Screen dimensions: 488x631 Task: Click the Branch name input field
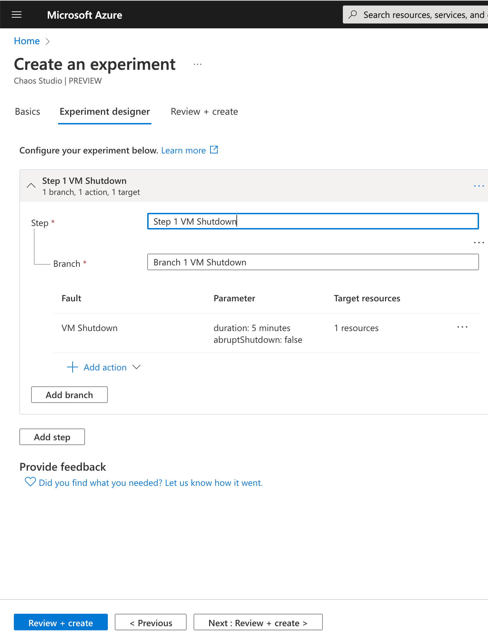click(313, 262)
